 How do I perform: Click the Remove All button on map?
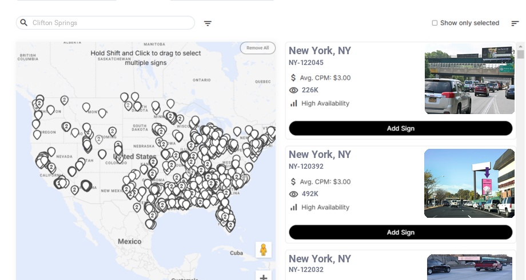pos(257,48)
